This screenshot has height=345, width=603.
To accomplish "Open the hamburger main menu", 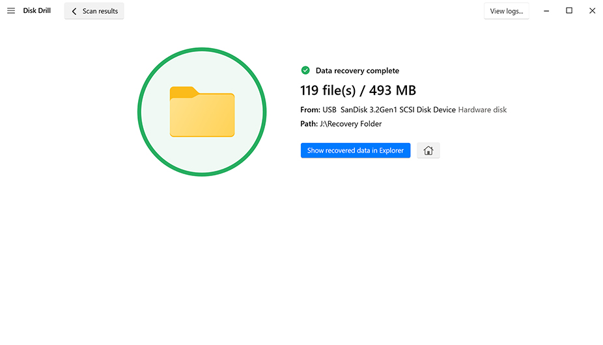I will click(11, 11).
